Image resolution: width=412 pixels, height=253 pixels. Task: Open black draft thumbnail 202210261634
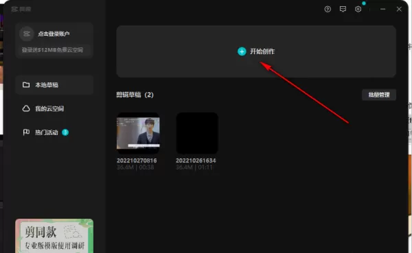(197, 133)
